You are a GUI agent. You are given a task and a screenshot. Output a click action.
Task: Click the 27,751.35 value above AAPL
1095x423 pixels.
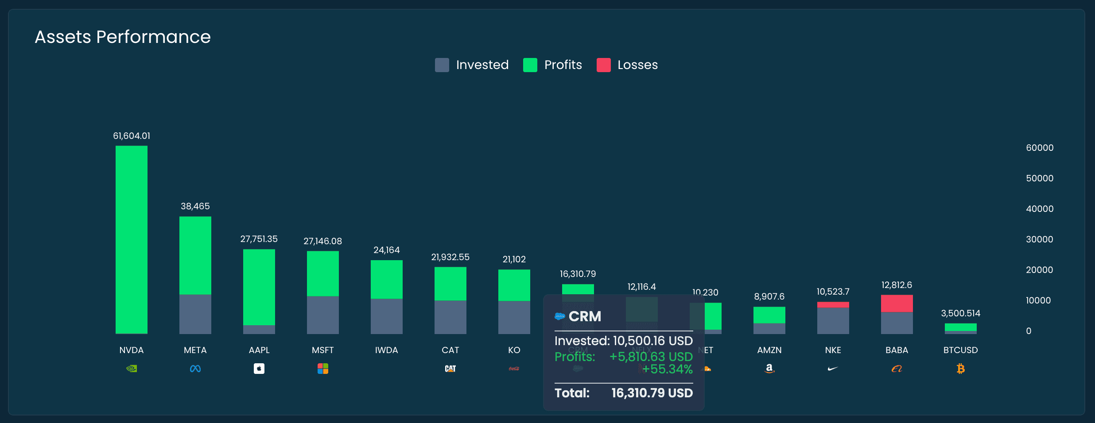pos(259,239)
